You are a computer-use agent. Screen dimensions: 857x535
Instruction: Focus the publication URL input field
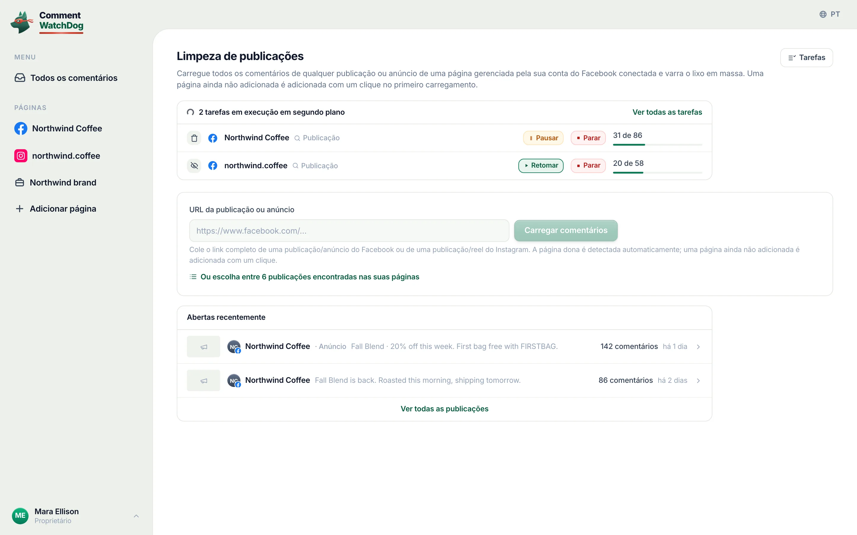tap(349, 231)
